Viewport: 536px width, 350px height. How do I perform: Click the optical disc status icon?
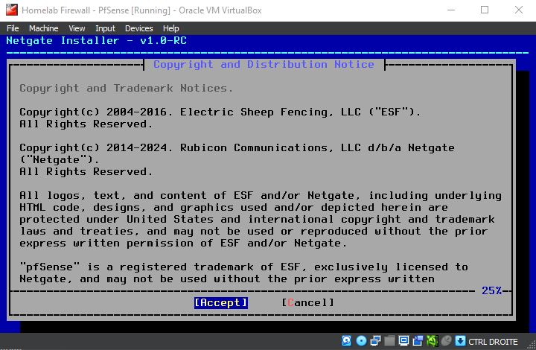click(361, 341)
